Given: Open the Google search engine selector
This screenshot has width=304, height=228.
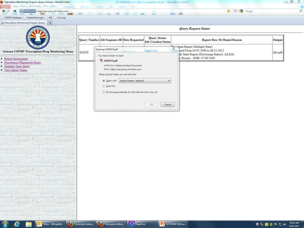Looking at the screenshot, I should pyautogui.click(x=242, y=11).
